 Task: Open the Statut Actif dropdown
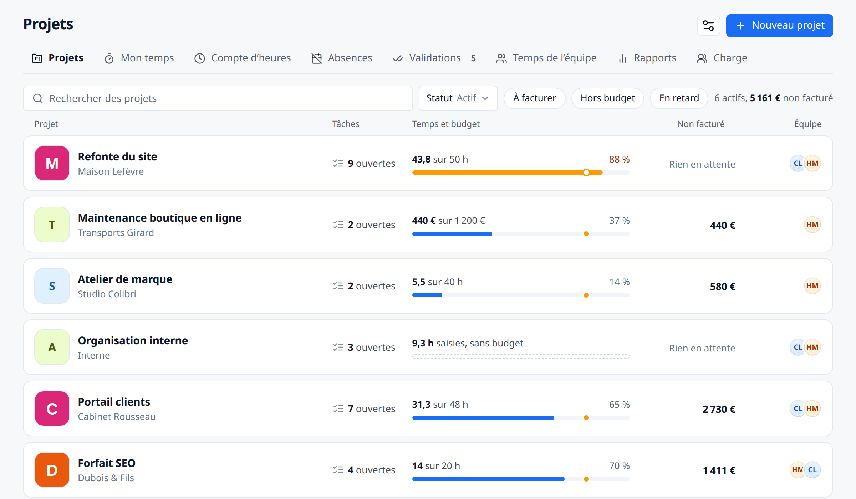click(x=458, y=98)
